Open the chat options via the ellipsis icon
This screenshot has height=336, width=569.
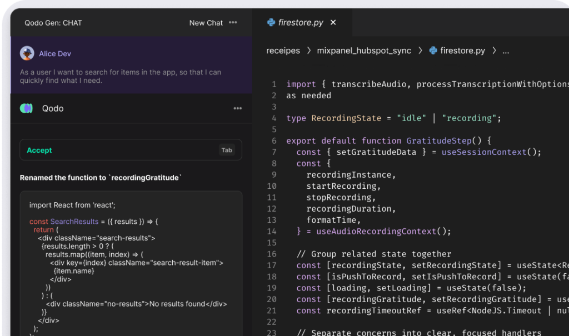(232, 22)
